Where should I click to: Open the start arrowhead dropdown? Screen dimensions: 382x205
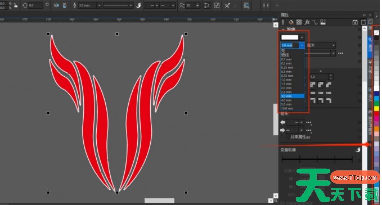tap(302, 122)
